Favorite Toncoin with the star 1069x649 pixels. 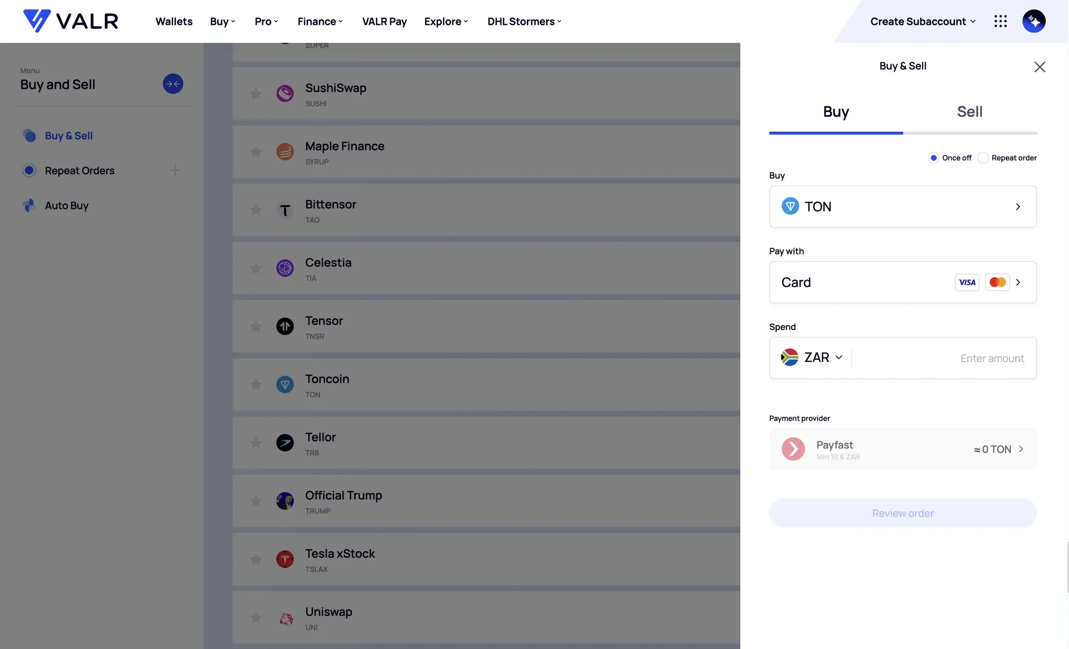click(x=256, y=385)
